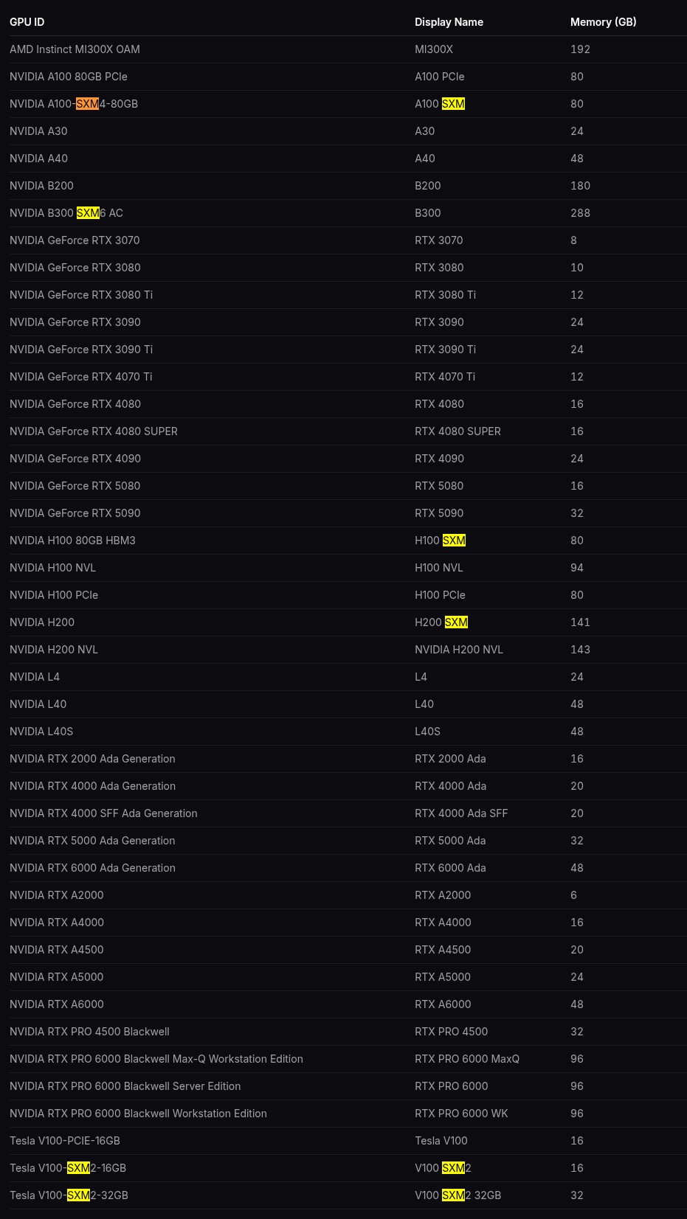Viewport: 687px width, 1219px height.
Task: Click the highlighted SXM in NVIDIA A100-SXM4-80GB
Action: [x=87, y=104]
